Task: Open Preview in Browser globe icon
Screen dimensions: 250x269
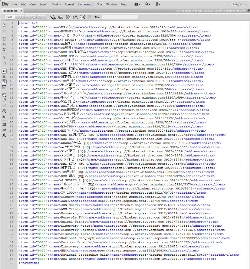Action: click(60, 17)
